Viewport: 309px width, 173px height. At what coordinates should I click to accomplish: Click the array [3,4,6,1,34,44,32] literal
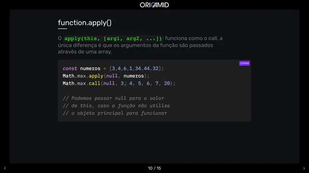(x=135, y=68)
